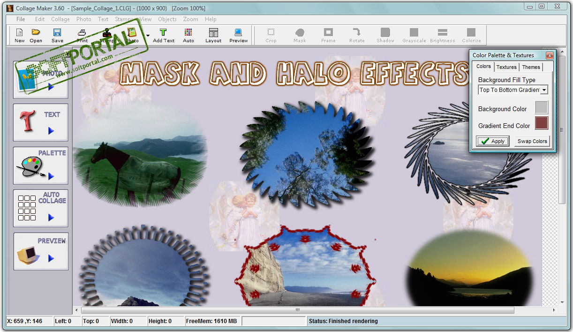This screenshot has height=332, width=573.
Task: Launch PREVIEW from the side panel
Action: click(41, 251)
